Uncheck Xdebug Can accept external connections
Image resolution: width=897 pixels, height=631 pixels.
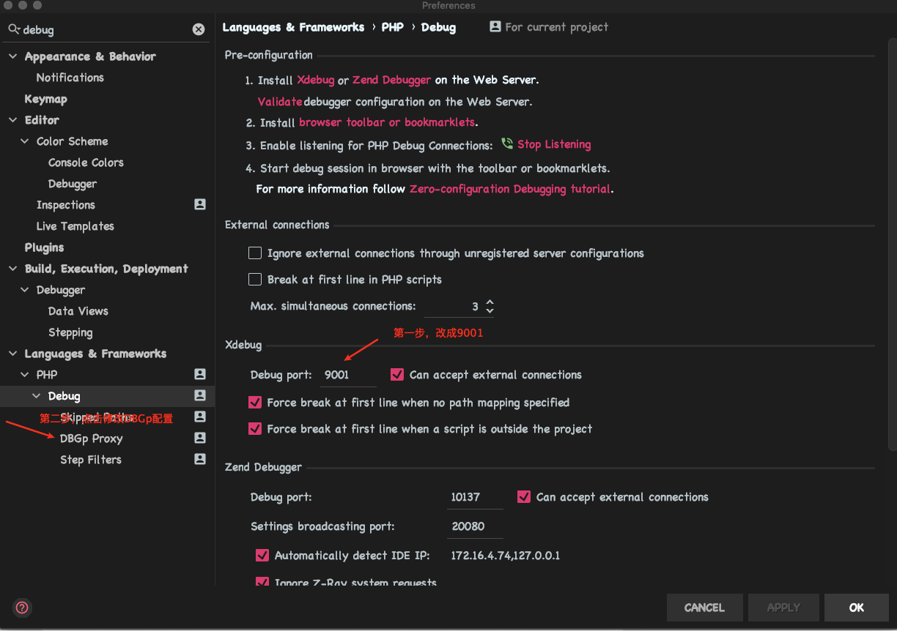[397, 375]
